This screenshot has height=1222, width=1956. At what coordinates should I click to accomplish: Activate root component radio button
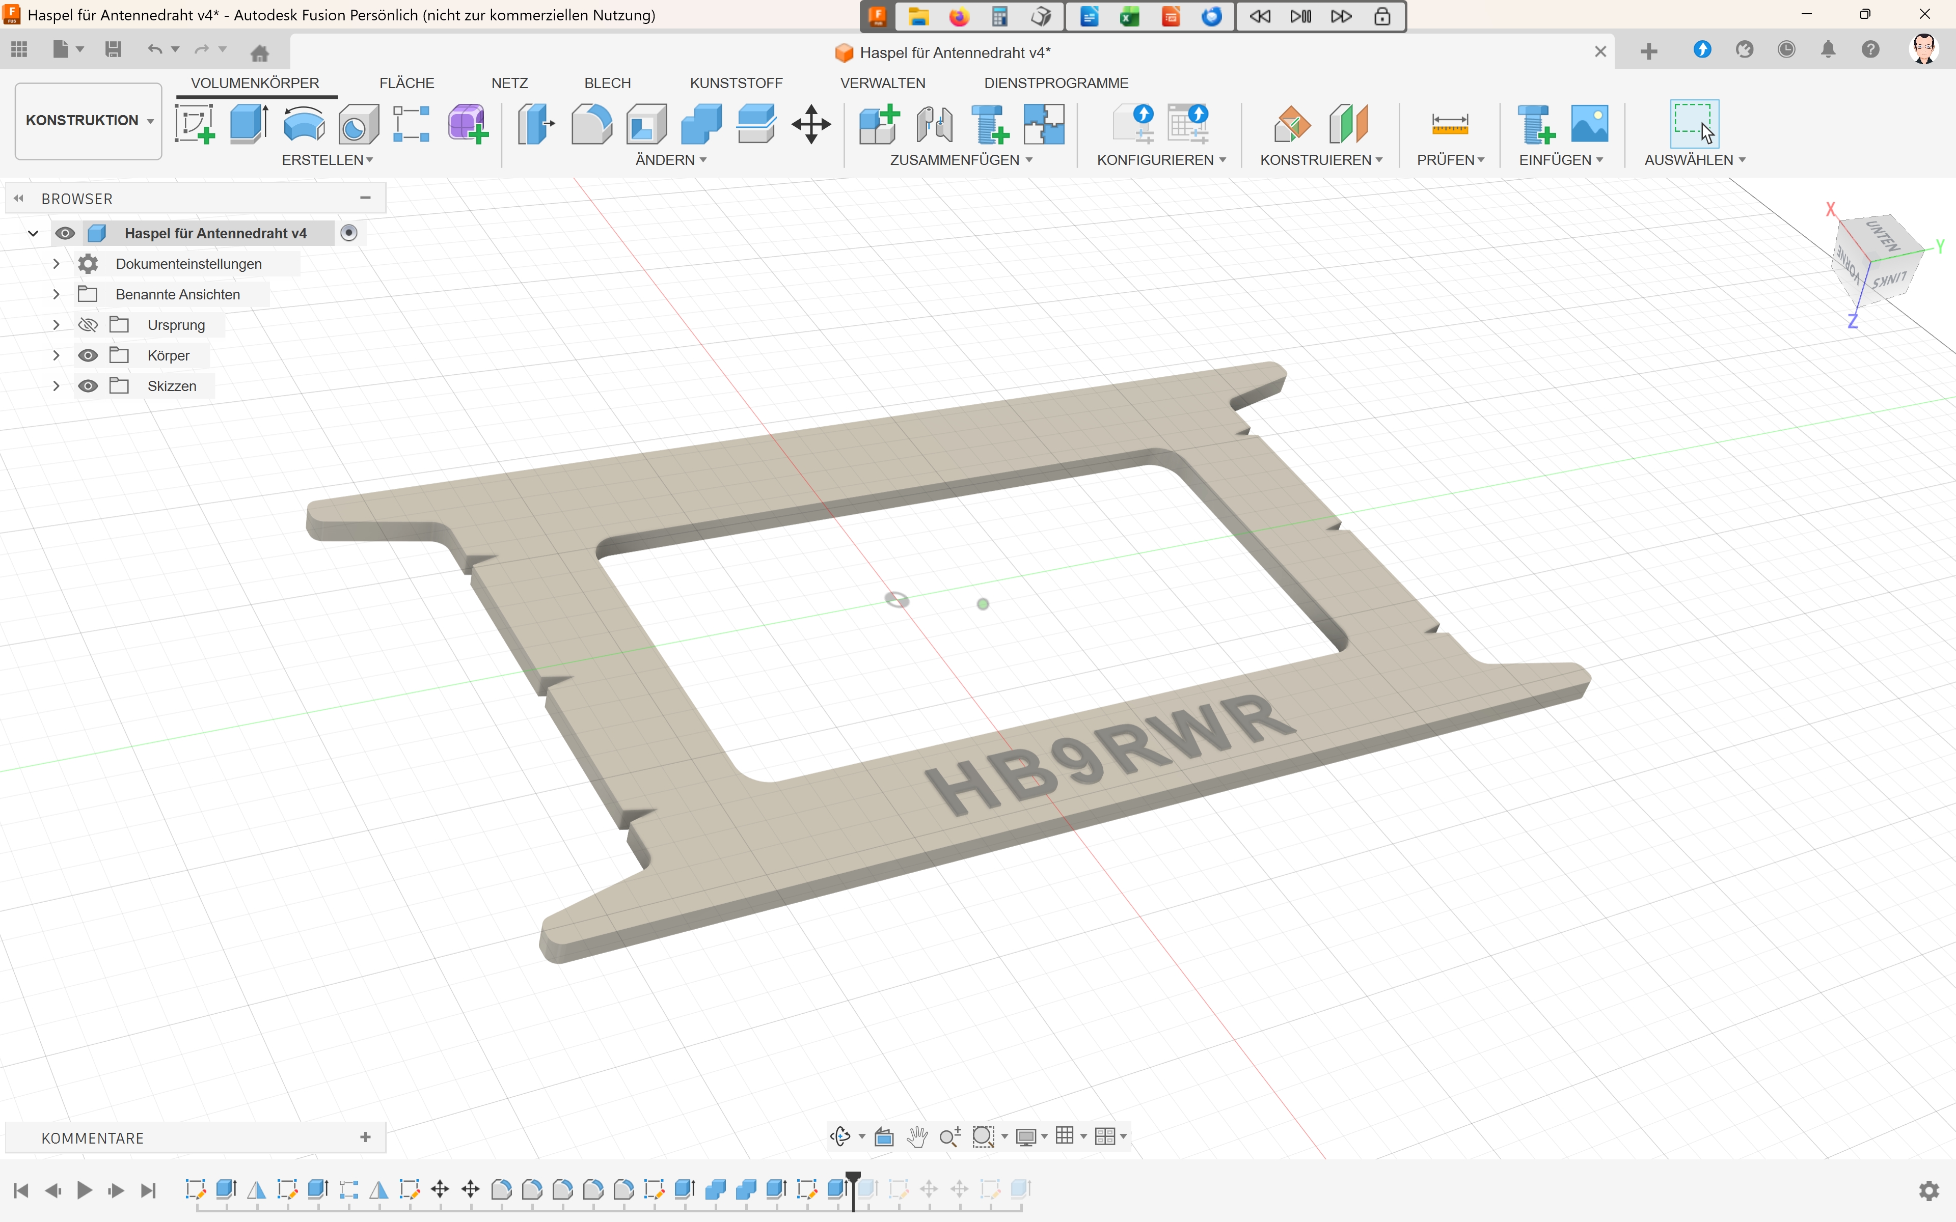(x=349, y=233)
